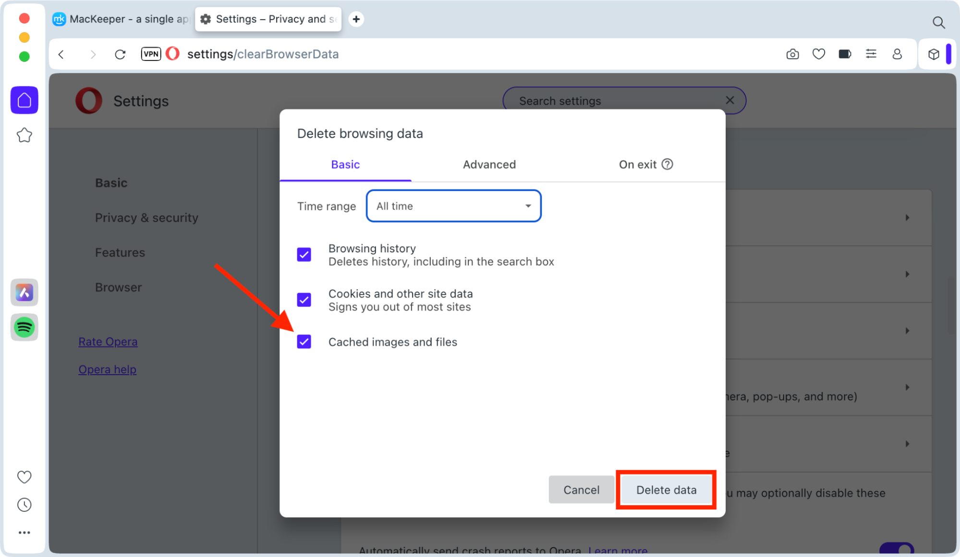Click the VPN badge in the address bar
This screenshot has height=557, width=960.
point(150,54)
